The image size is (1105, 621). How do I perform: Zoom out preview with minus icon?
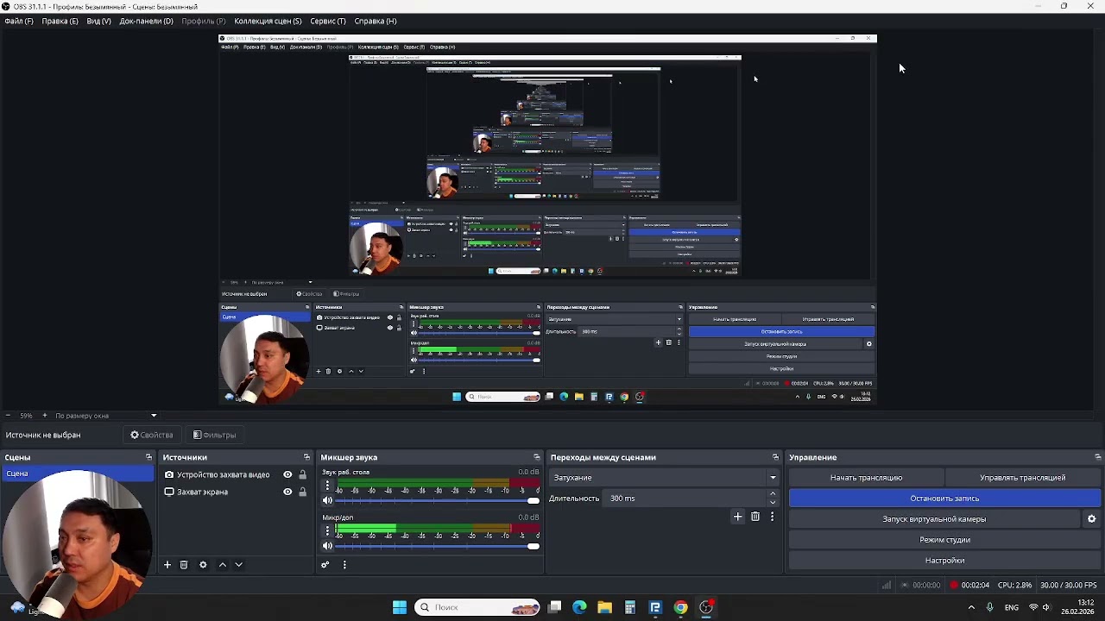pyautogui.click(x=8, y=415)
